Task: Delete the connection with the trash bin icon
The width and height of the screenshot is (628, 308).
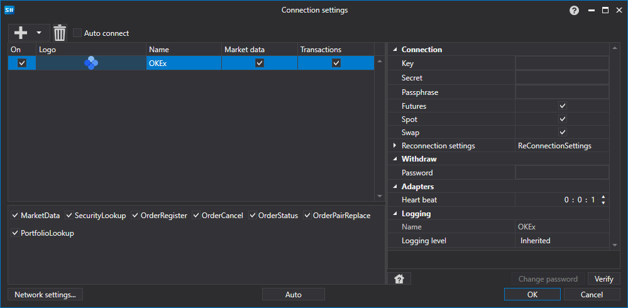Action: click(60, 33)
